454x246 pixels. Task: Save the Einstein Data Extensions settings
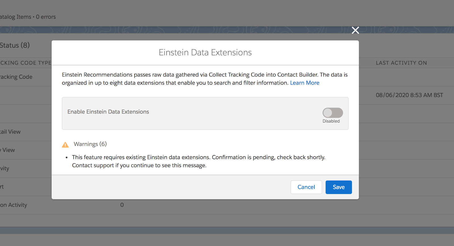pos(339,187)
